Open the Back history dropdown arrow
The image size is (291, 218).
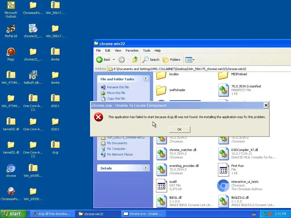[x=114, y=60]
